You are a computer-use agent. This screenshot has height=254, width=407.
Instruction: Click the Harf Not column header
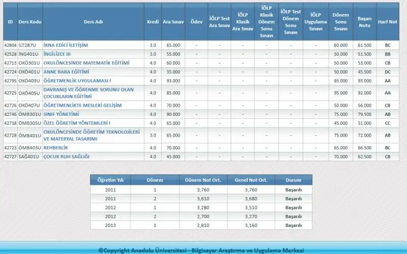click(x=387, y=22)
